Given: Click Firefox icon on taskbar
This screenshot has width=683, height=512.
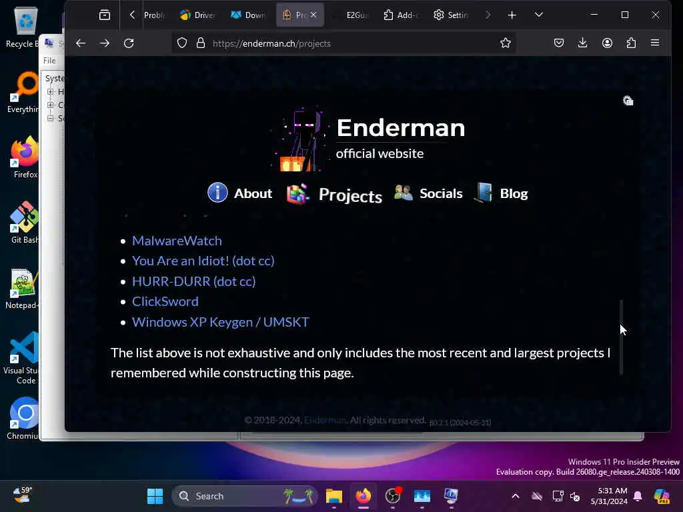Looking at the screenshot, I should pos(364,496).
